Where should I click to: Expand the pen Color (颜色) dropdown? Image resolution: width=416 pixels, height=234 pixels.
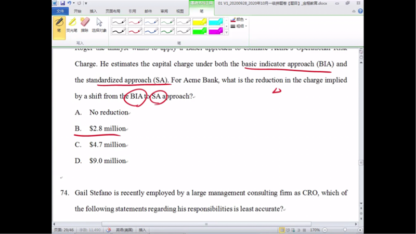pyautogui.click(x=239, y=19)
